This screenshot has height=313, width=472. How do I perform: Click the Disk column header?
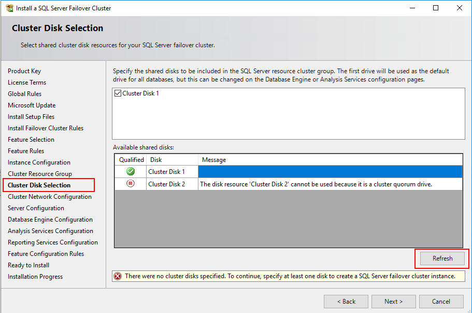click(173, 160)
